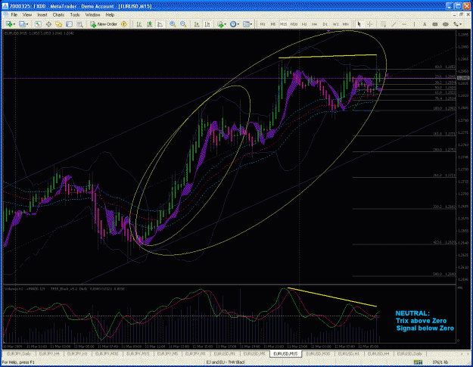Viewport: 473px width, 367px height.
Task: Click the New Chart toolbar icon
Action: [9, 24]
